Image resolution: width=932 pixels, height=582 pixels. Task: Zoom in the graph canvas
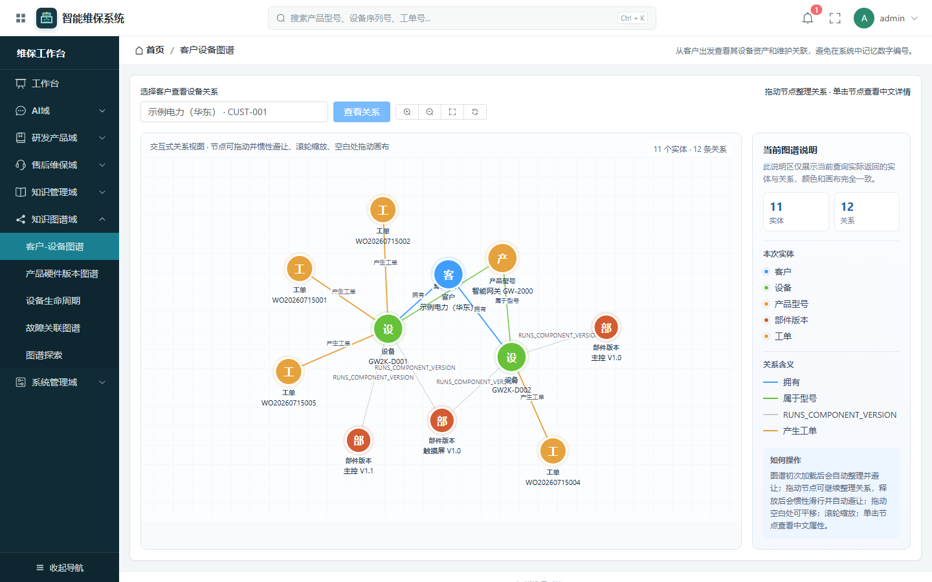click(407, 112)
